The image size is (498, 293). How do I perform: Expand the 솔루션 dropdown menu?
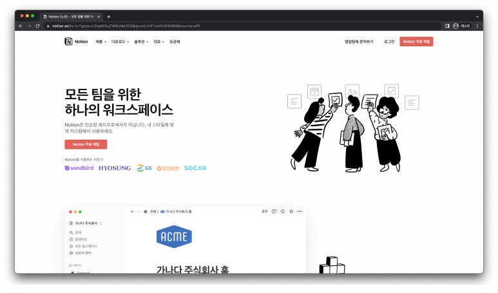141,41
